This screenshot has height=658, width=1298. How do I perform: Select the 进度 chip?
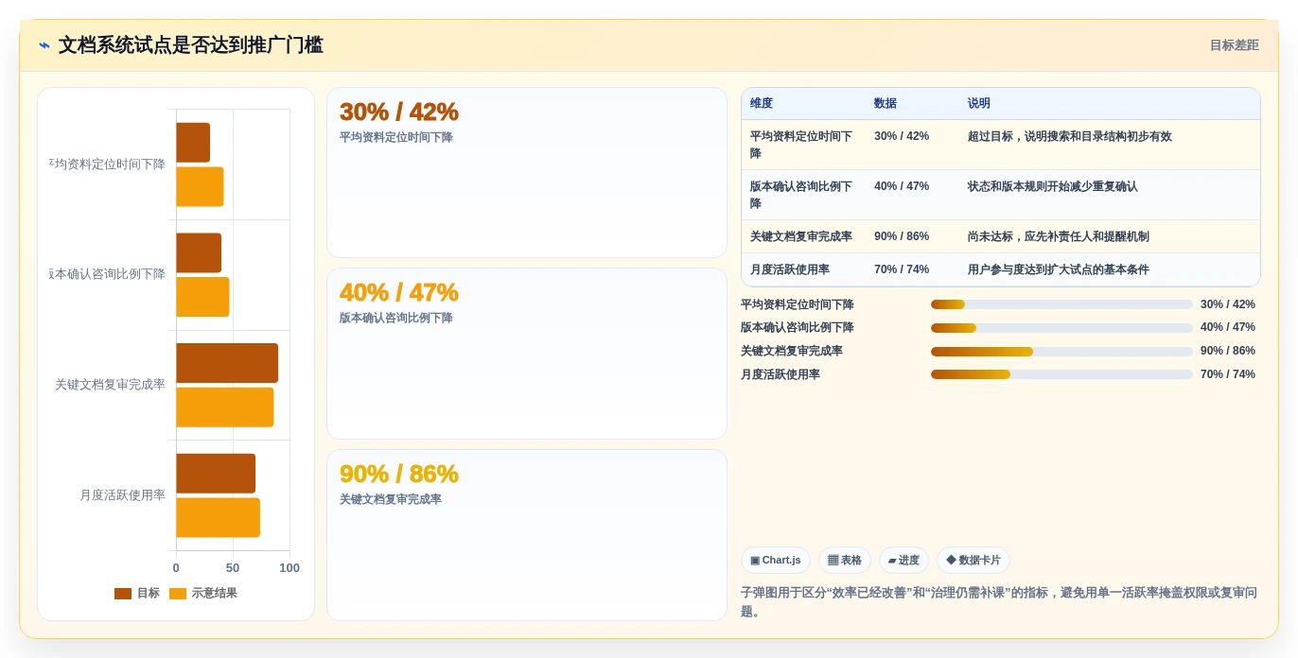click(903, 560)
